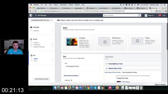This screenshot has width=168, height=94.
Task: Open Finder from the dock
Action: [55, 88]
